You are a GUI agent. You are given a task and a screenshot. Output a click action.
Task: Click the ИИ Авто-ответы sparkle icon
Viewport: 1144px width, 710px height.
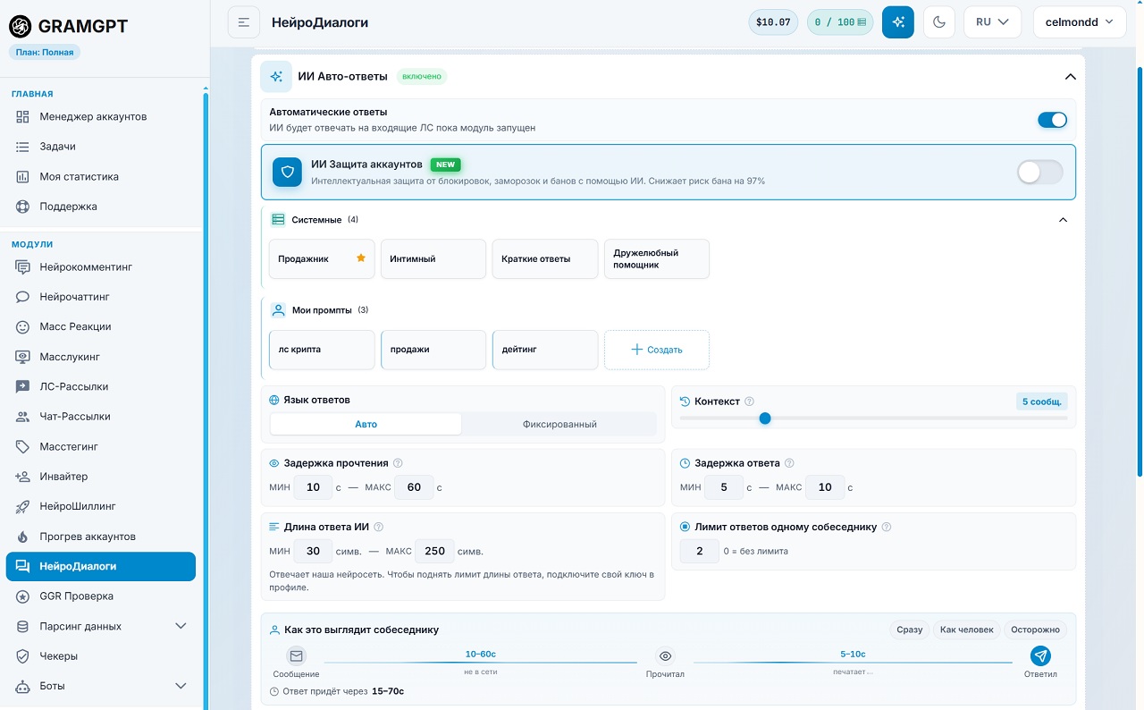pyautogui.click(x=276, y=77)
